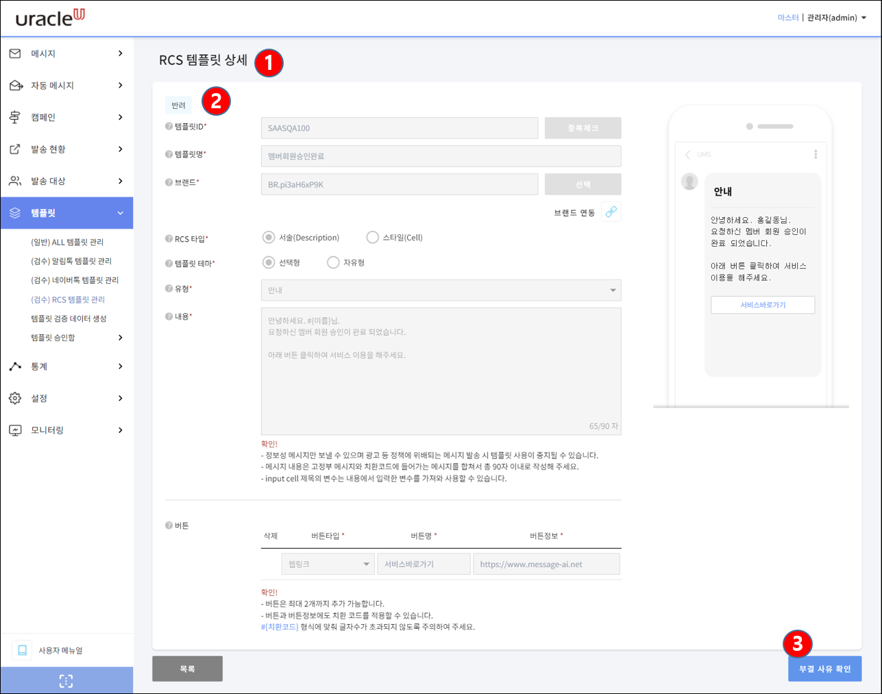882x694 pixels.
Task: Open the 웹링크 button type dropdown
Action: click(328, 564)
